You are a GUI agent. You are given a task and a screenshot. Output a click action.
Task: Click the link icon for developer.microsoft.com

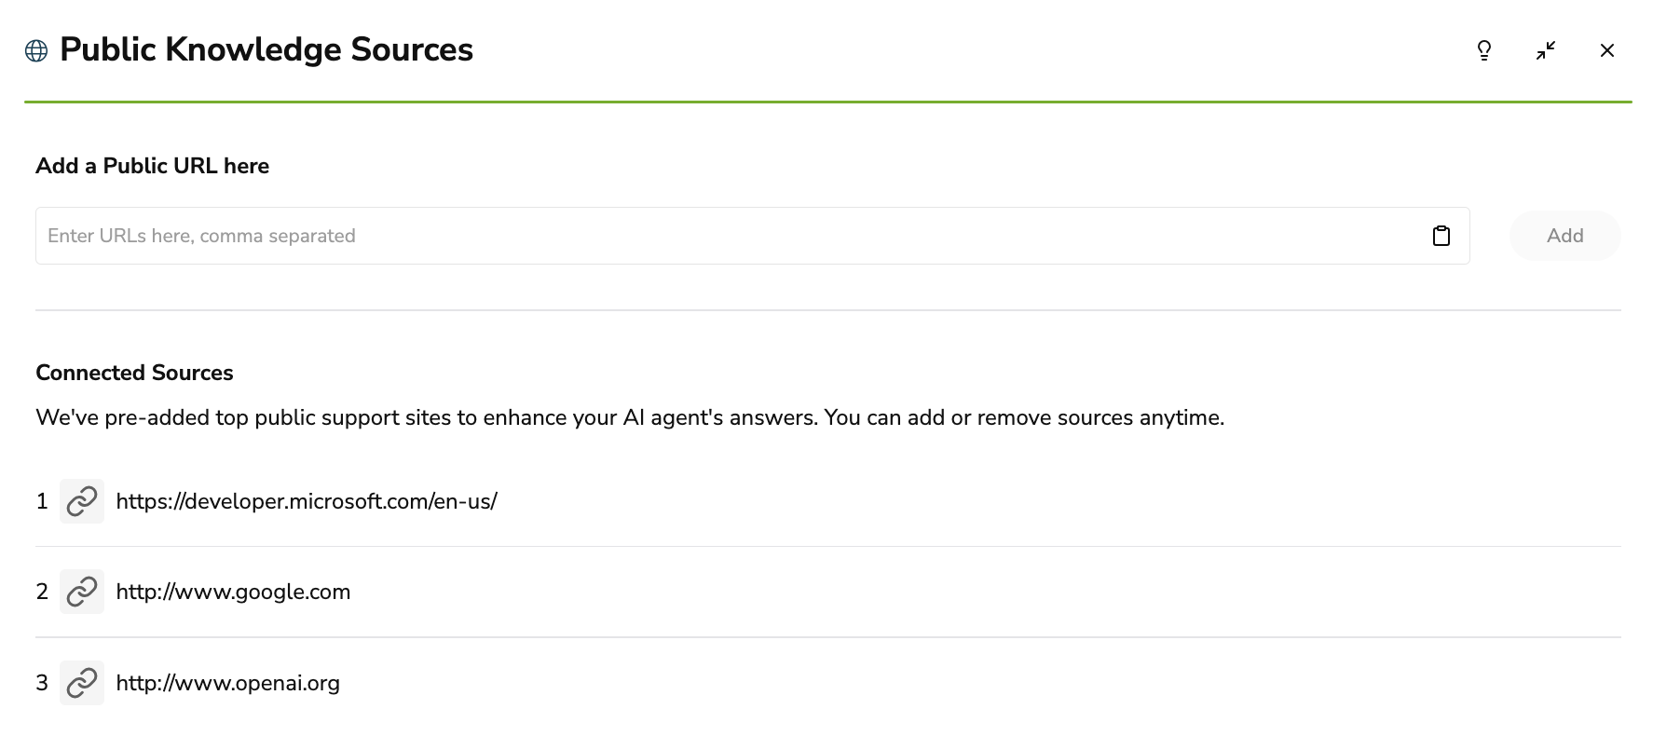[x=82, y=501]
